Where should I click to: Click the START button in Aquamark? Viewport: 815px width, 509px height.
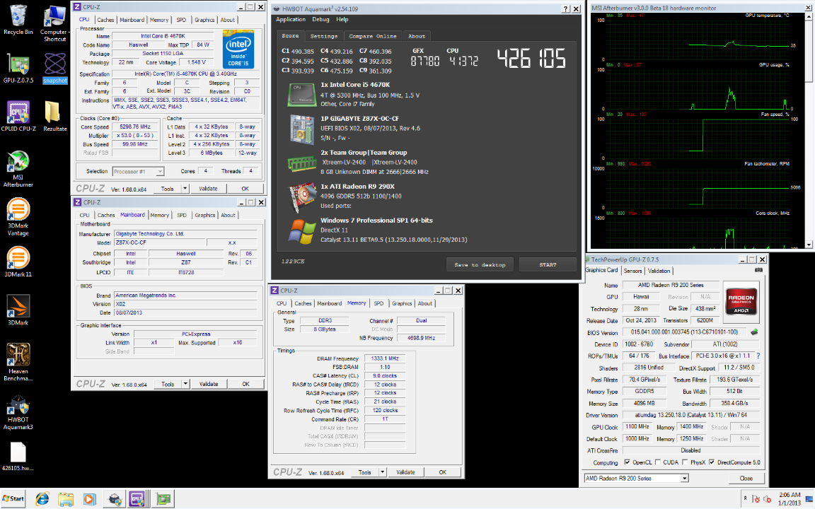tap(548, 264)
